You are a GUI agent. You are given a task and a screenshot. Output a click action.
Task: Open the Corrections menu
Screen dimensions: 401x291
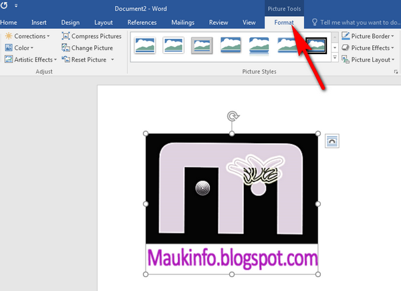27,36
